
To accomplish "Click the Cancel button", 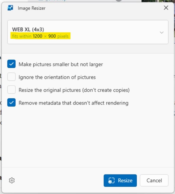I will (154, 180).
